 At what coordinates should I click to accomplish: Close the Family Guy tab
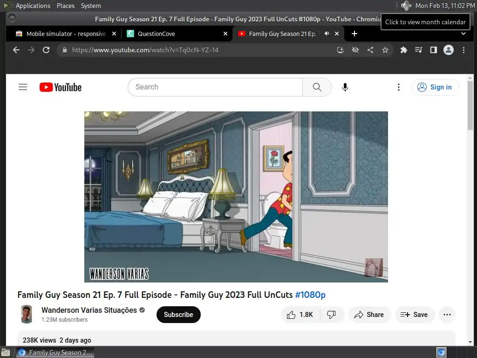[337, 34]
